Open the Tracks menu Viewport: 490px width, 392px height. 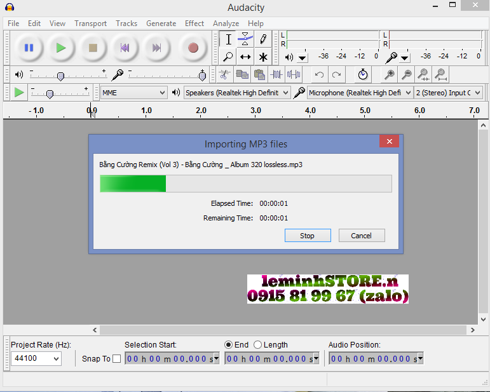point(126,24)
